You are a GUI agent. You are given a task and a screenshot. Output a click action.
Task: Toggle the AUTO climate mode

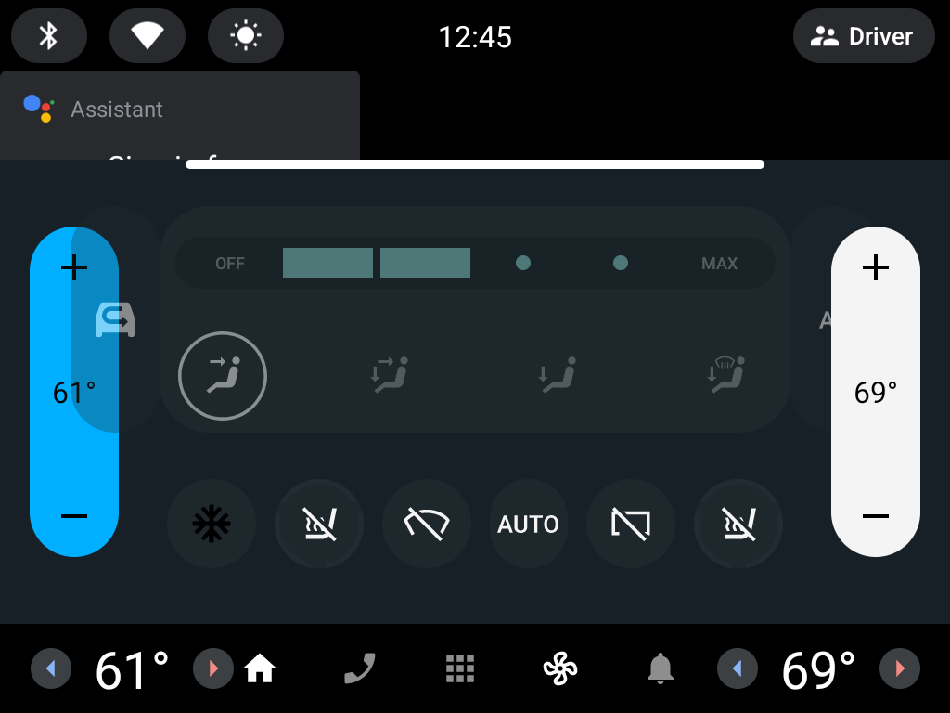(x=528, y=524)
